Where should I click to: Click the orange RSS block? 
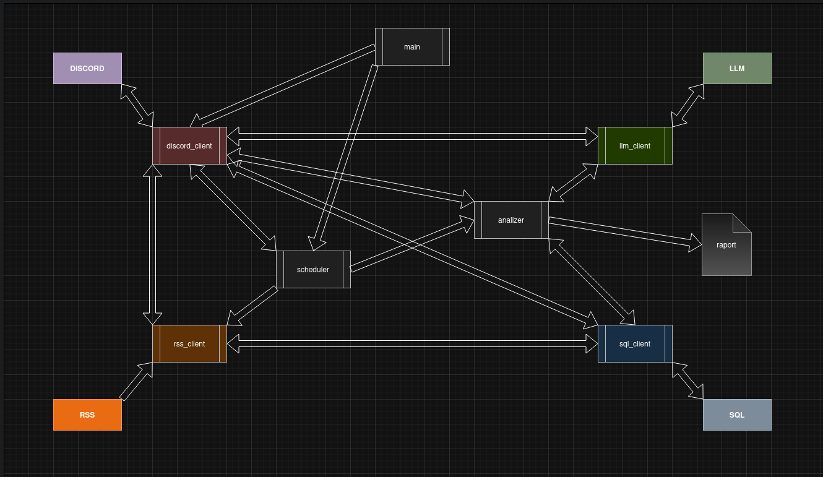pyautogui.click(x=87, y=415)
